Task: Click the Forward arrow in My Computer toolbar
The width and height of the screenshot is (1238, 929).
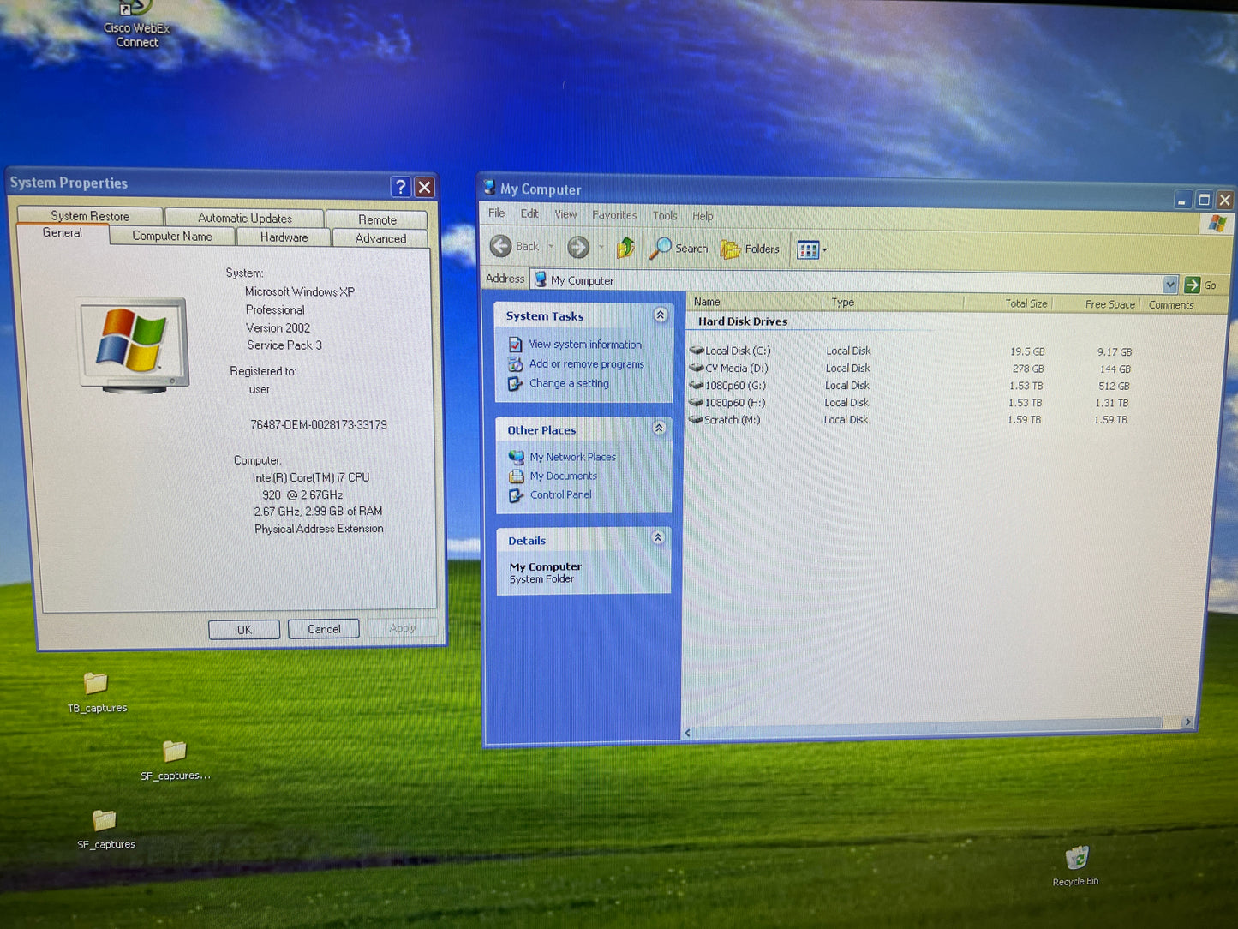Action: point(579,247)
